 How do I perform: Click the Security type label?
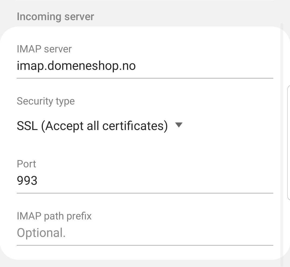pos(46,101)
